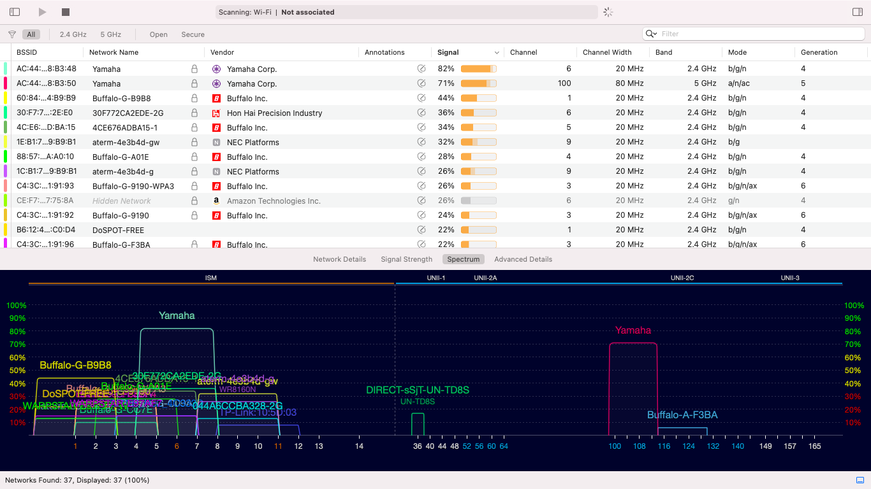Click channel 100 on spectrum axis
The height and width of the screenshot is (489, 871).
click(x=615, y=446)
